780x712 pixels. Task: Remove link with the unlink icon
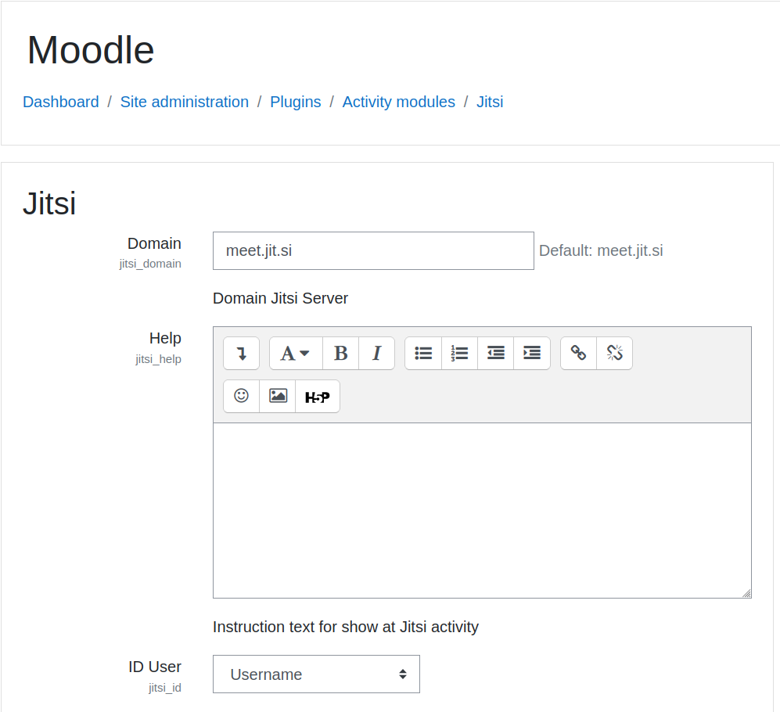[x=614, y=354]
